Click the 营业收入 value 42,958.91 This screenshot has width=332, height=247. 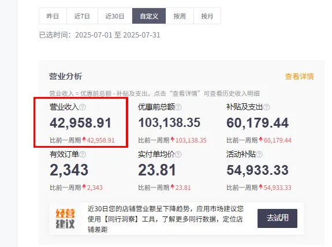pyautogui.click(x=80, y=123)
